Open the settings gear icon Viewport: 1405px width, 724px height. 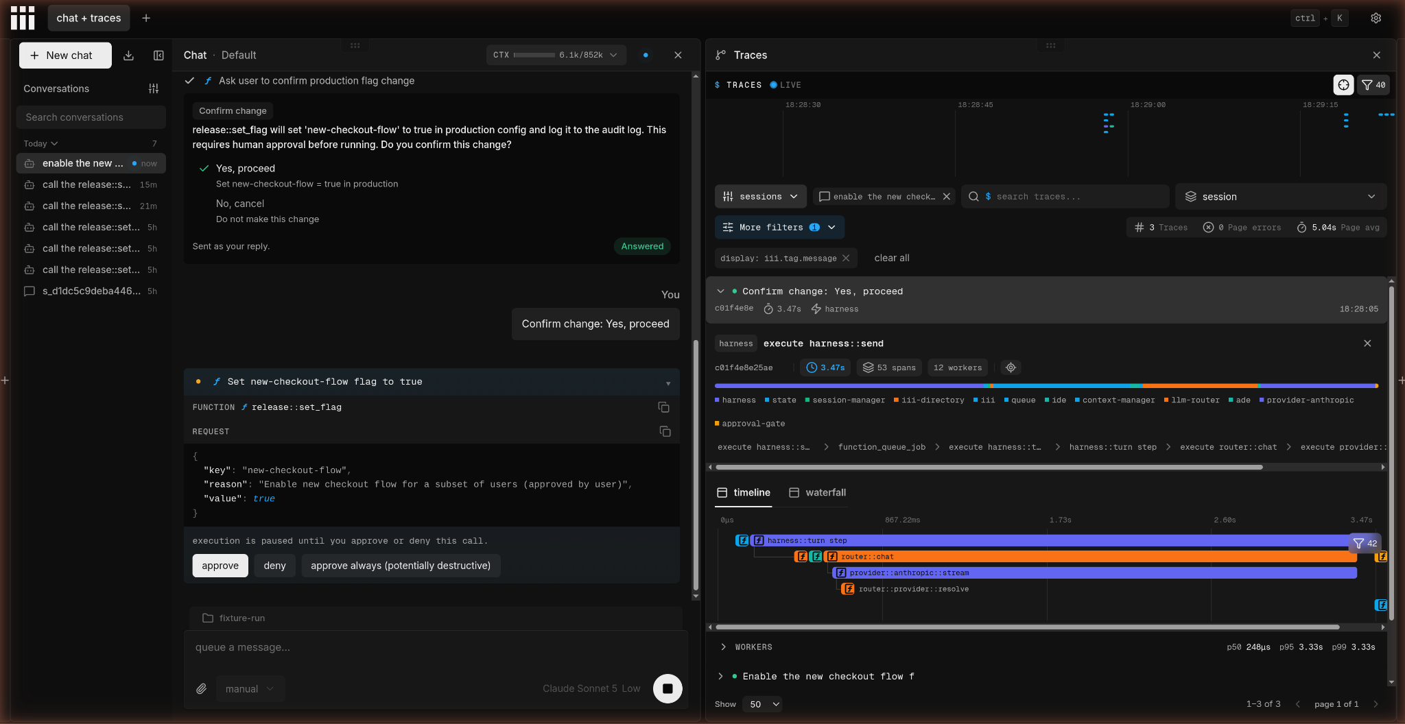point(1376,19)
